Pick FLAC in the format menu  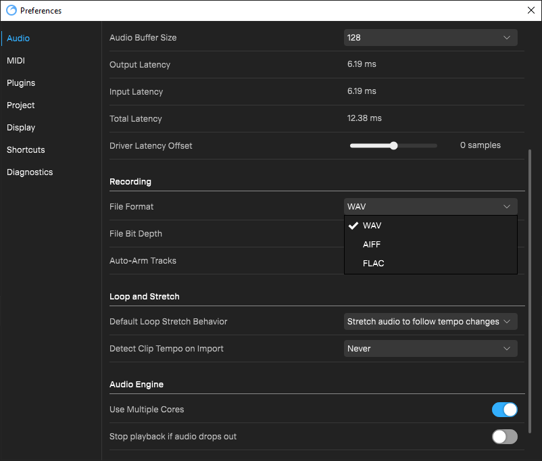click(430, 264)
